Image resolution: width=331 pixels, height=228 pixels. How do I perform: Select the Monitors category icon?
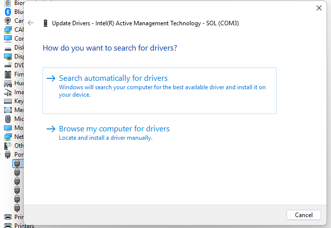click(x=8, y=128)
